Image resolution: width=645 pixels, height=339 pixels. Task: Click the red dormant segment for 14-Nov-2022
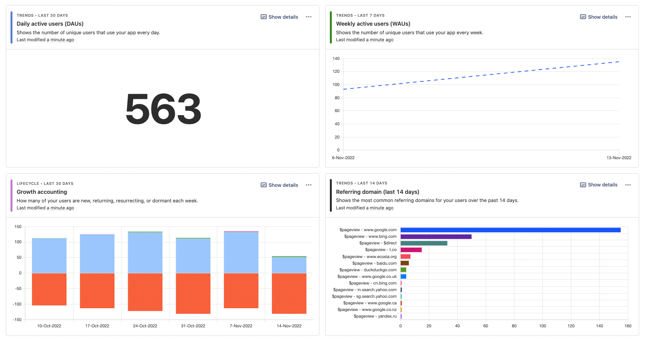[x=289, y=293]
